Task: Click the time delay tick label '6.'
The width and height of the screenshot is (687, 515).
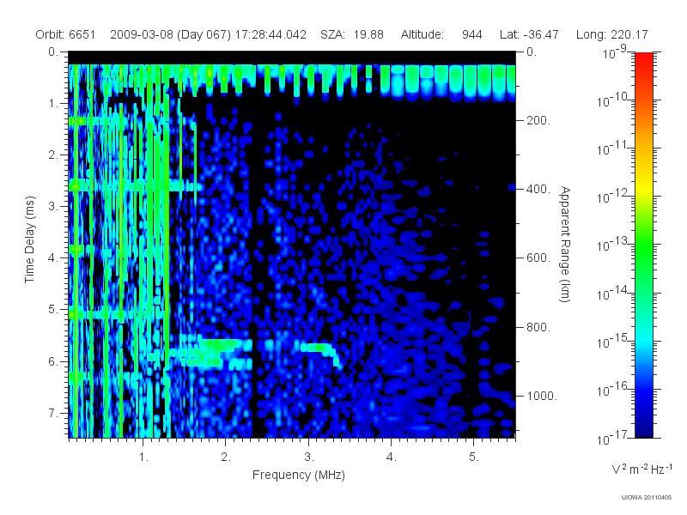Action: (x=53, y=361)
